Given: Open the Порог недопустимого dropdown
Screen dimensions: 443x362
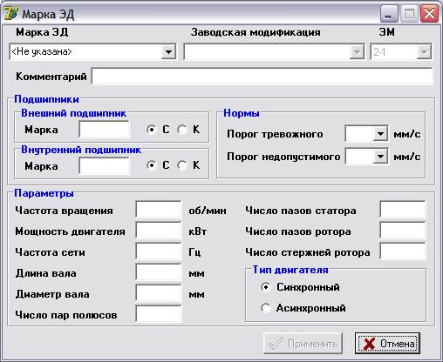Looking at the screenshot, I should point(380,157).
